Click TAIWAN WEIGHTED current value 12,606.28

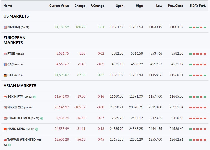tap(62, 140)
